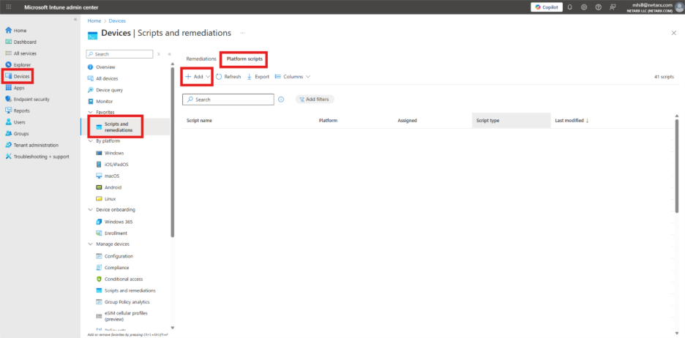
Task: Switch to the Remediations tab
Action: coord(201,59)
